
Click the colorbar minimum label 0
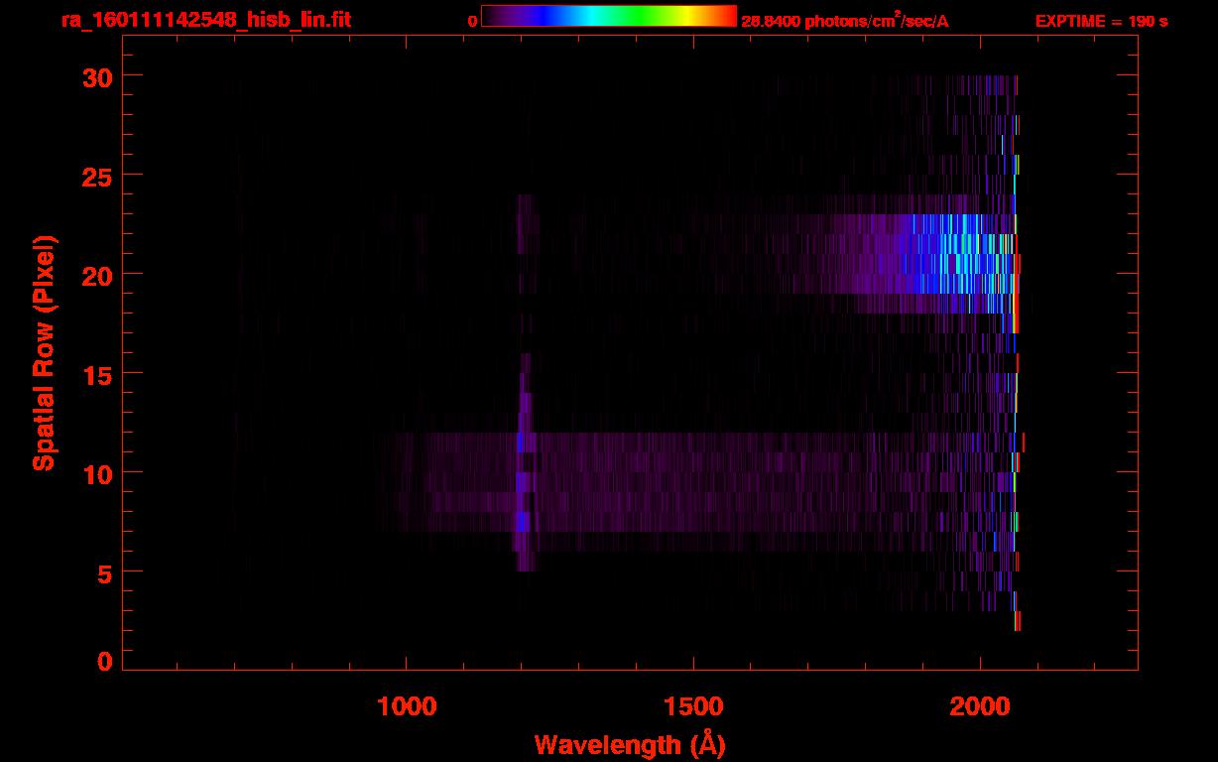pyautogui.click(x=473, y=21)
